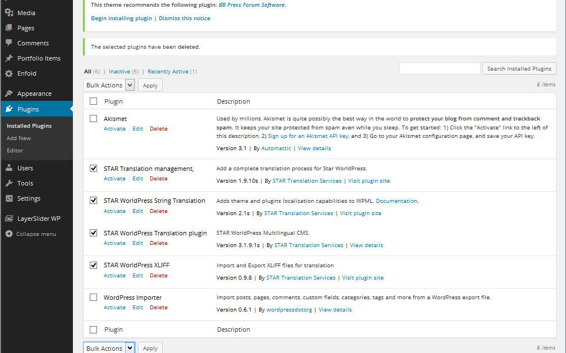Click STAR Translation Services author link for XLIFF

pos(301,278)
